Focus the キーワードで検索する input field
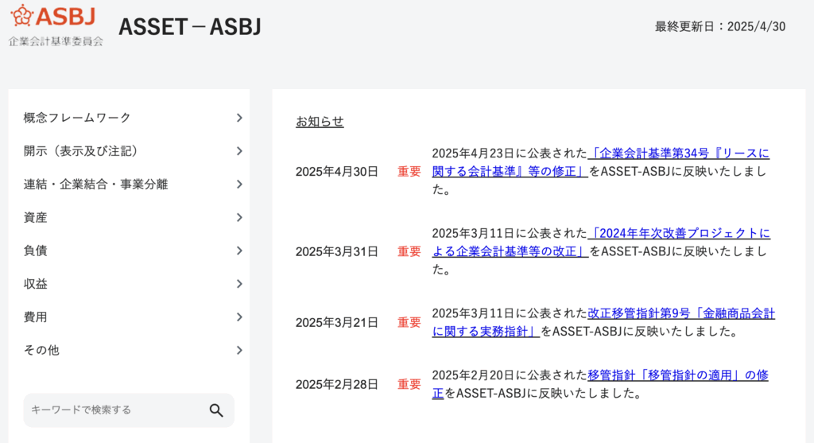 coord(116,410)
